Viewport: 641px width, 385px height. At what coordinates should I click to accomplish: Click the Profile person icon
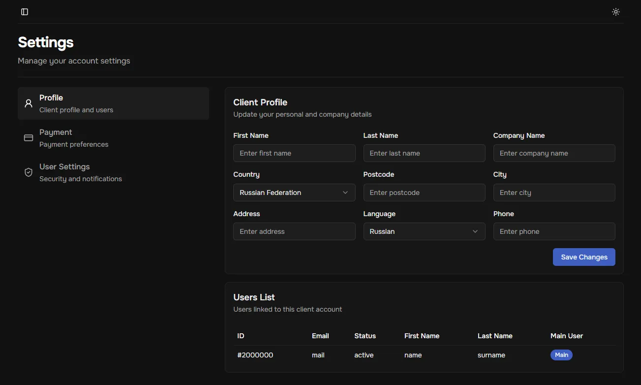(x=29, y=103)
